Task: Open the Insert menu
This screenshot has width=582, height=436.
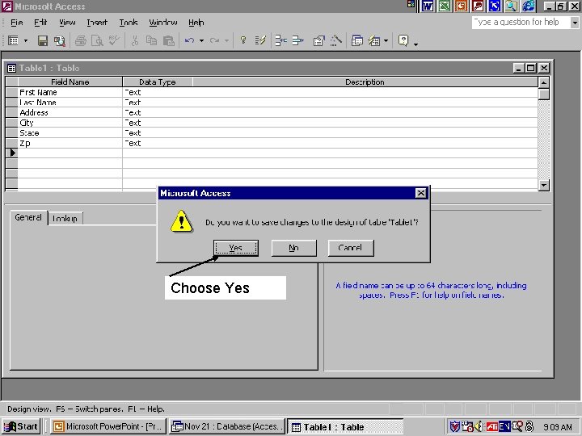Action: click(97, 23)
